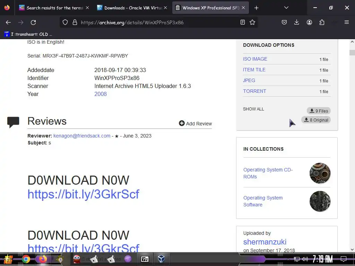Go back to the previous page

point(8,23)
